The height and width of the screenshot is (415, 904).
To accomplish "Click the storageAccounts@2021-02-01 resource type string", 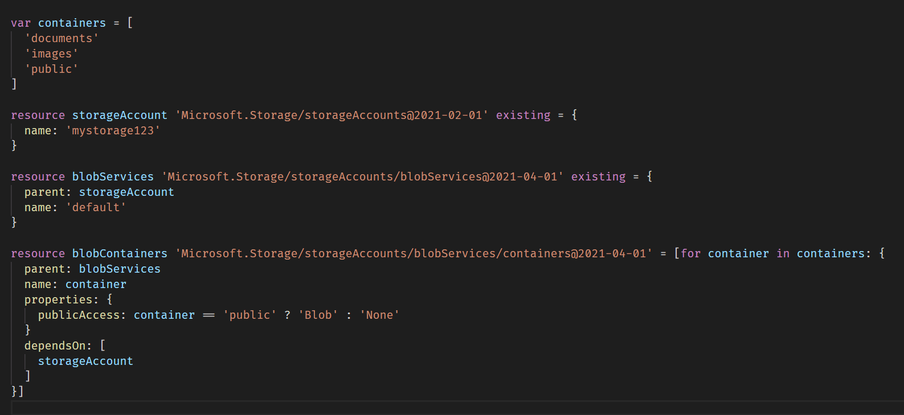I will pos(332,115).
